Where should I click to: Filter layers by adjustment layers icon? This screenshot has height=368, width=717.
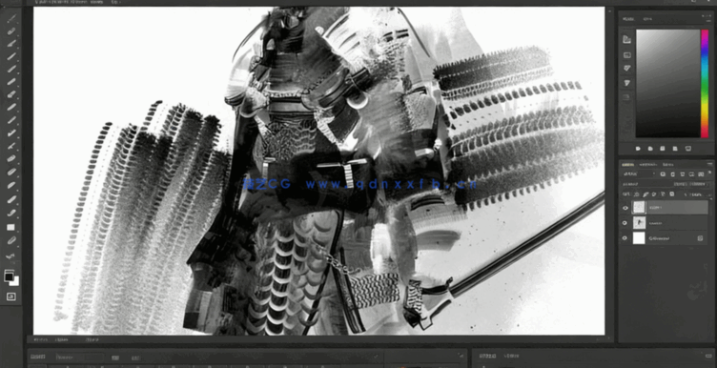672,174
